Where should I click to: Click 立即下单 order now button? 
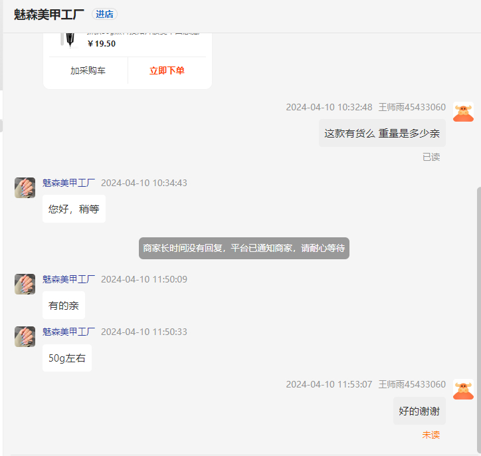coord(167,70)
